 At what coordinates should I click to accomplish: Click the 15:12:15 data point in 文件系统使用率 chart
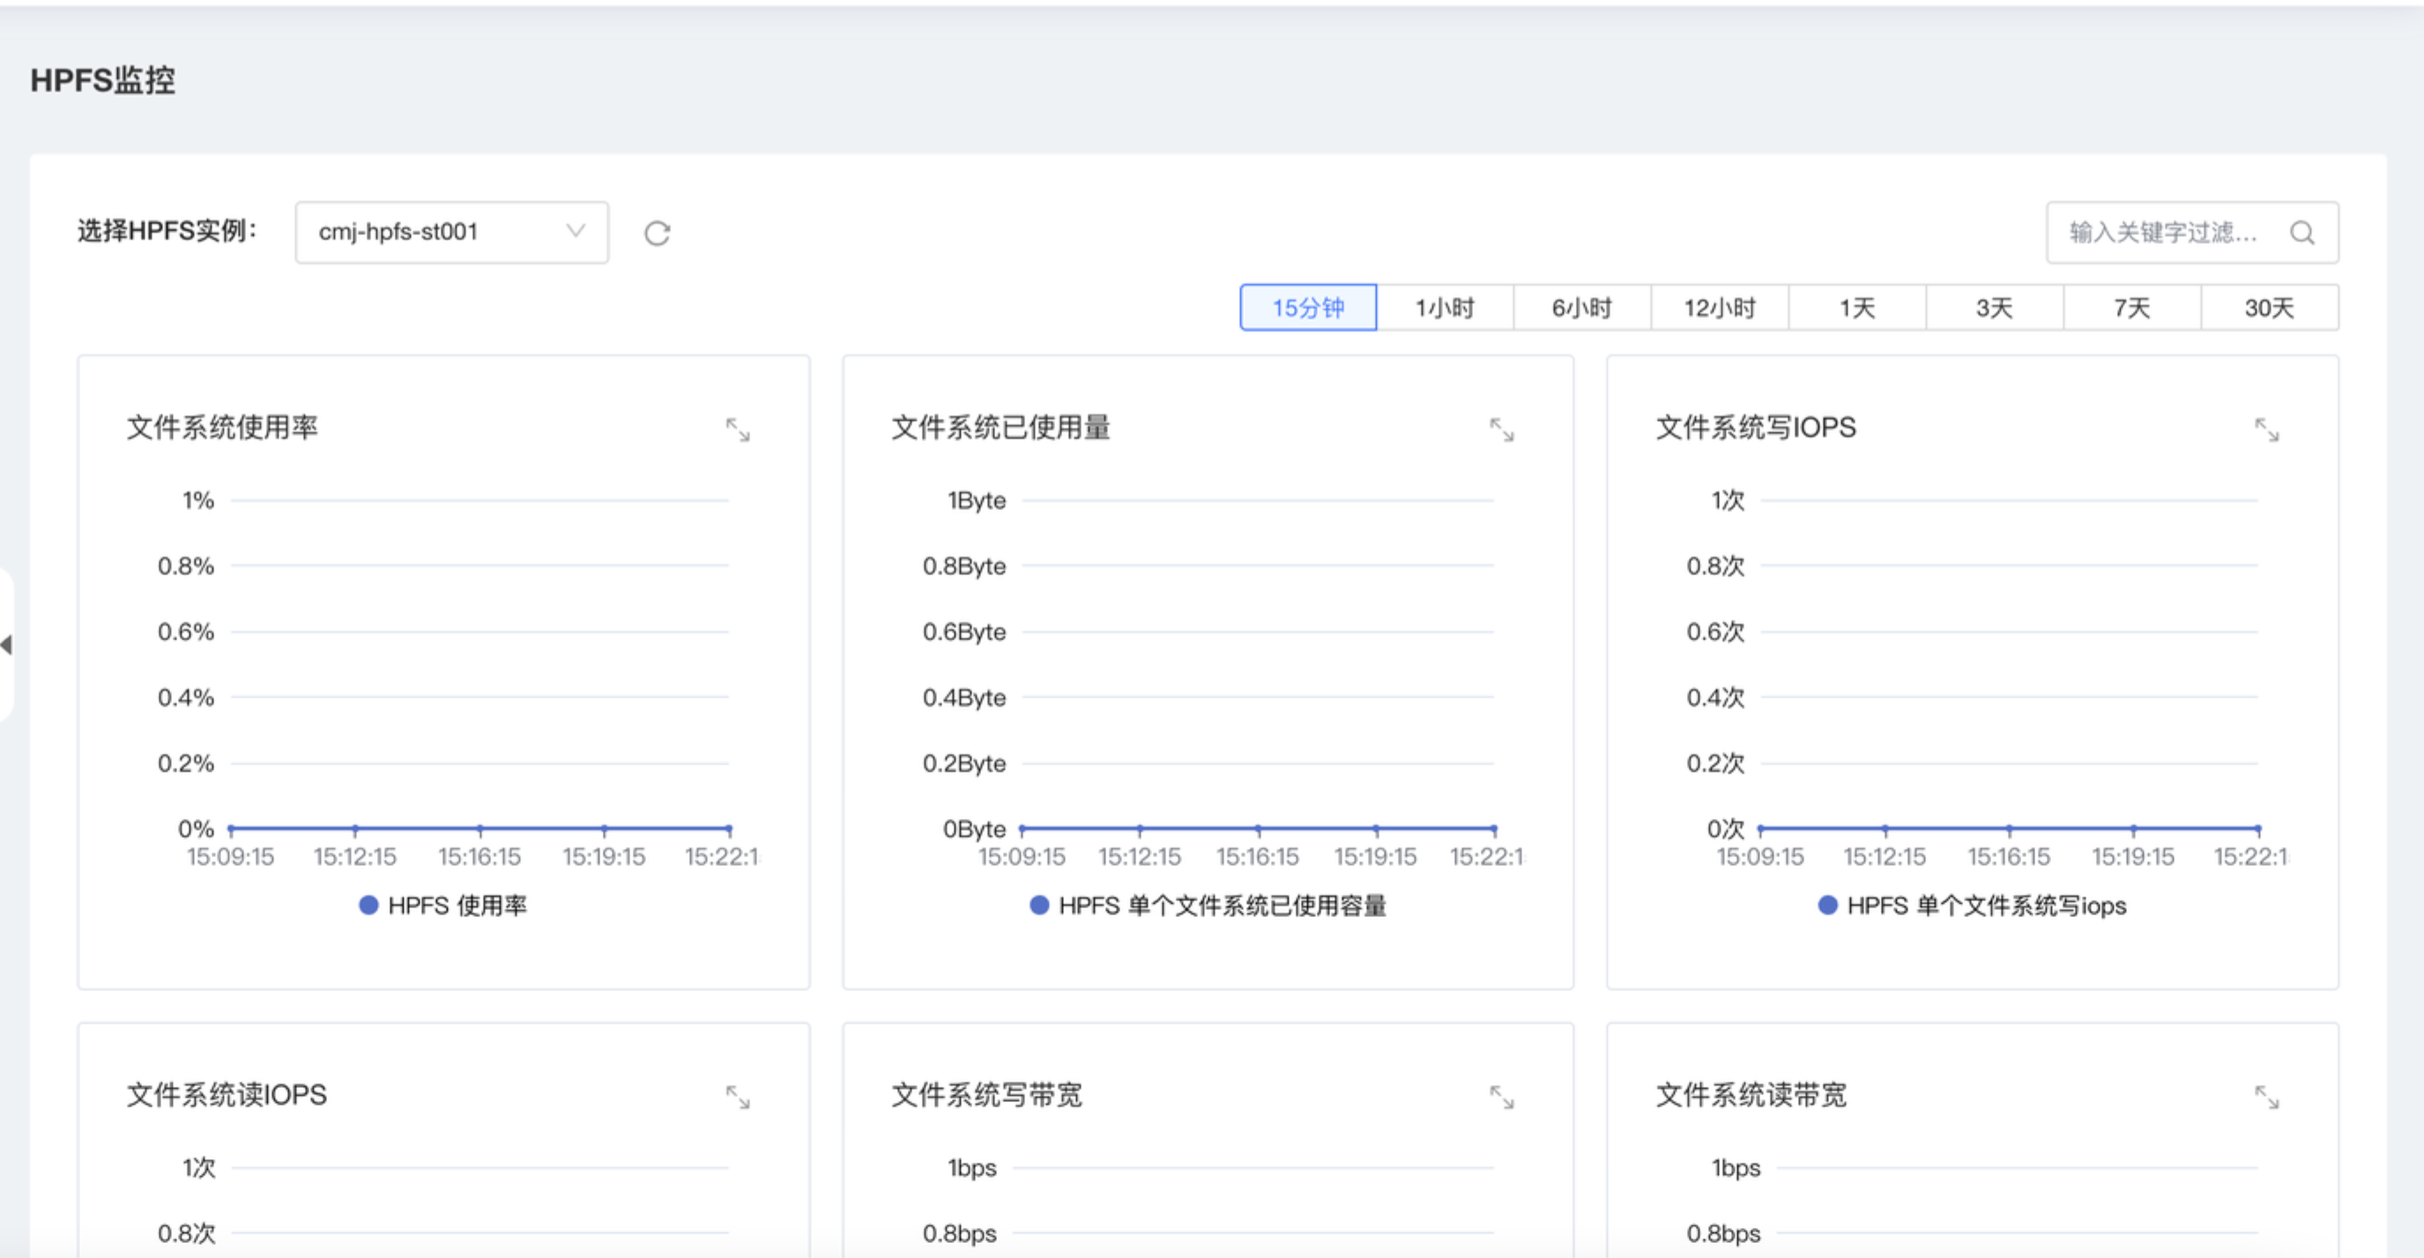[354, 828]
